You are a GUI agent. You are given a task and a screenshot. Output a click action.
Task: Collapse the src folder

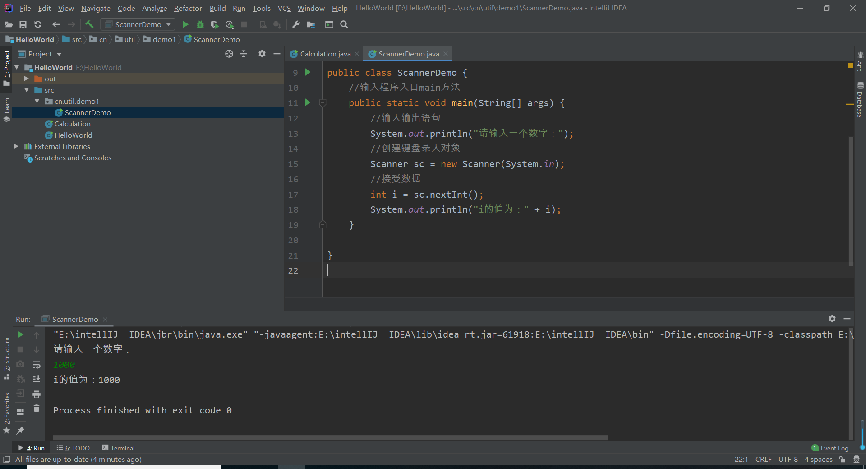27,90
